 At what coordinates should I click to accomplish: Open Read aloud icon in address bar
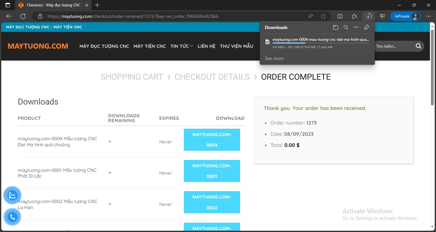coord(311,16)
